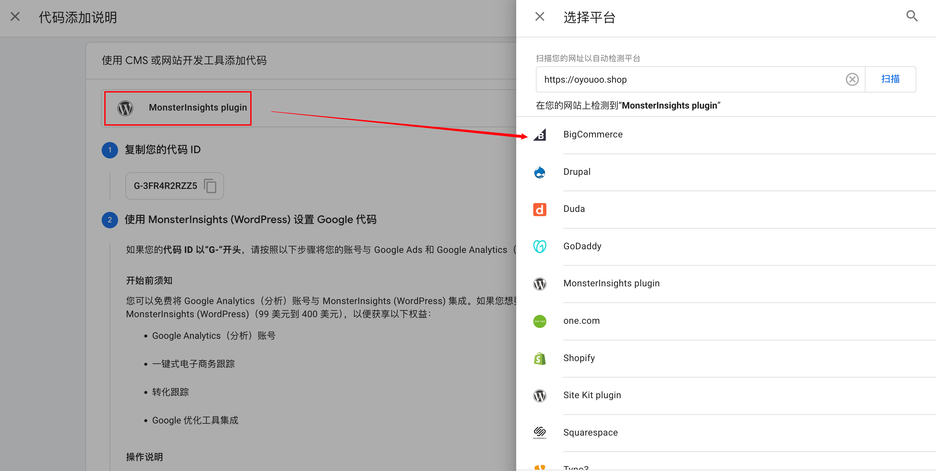Open search in platform panel

point(912,16)
